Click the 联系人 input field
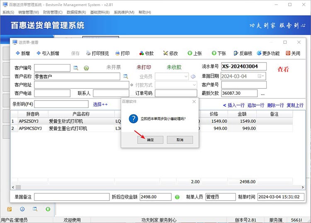The height and width of the screenshot is (223, 311). (x=111, y=93)
